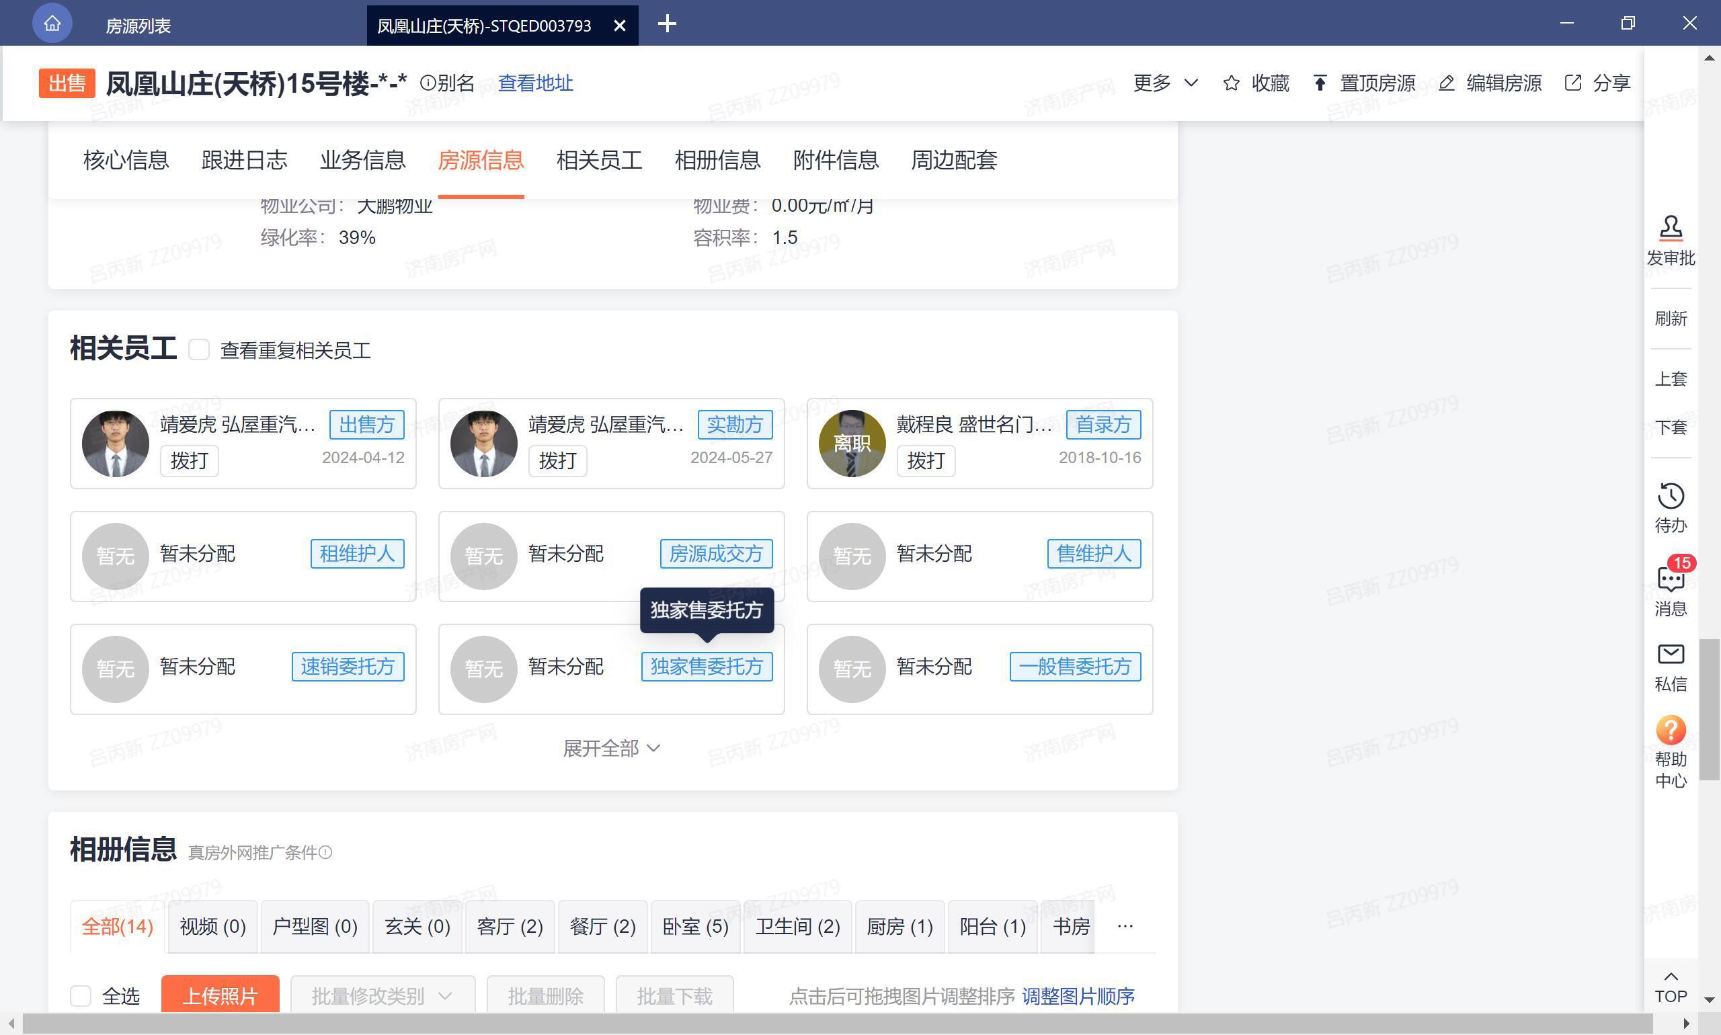Open the 房源列表 tab

138,26
